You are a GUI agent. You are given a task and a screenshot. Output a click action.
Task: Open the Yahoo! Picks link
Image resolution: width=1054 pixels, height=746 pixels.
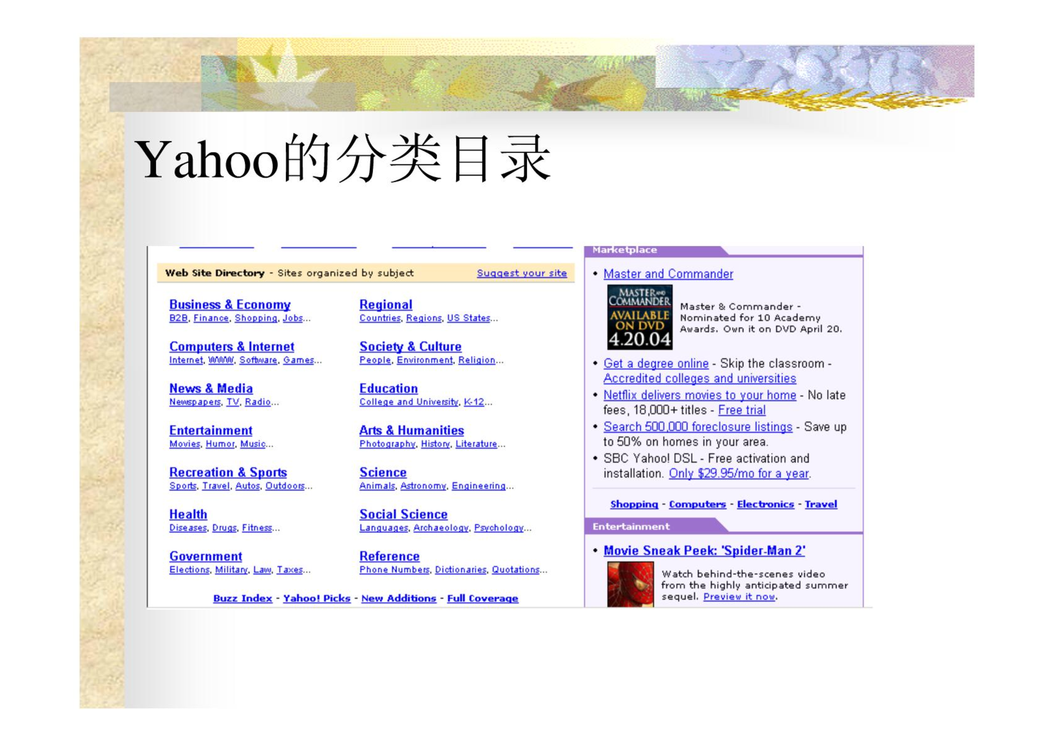tap(317, 599)
